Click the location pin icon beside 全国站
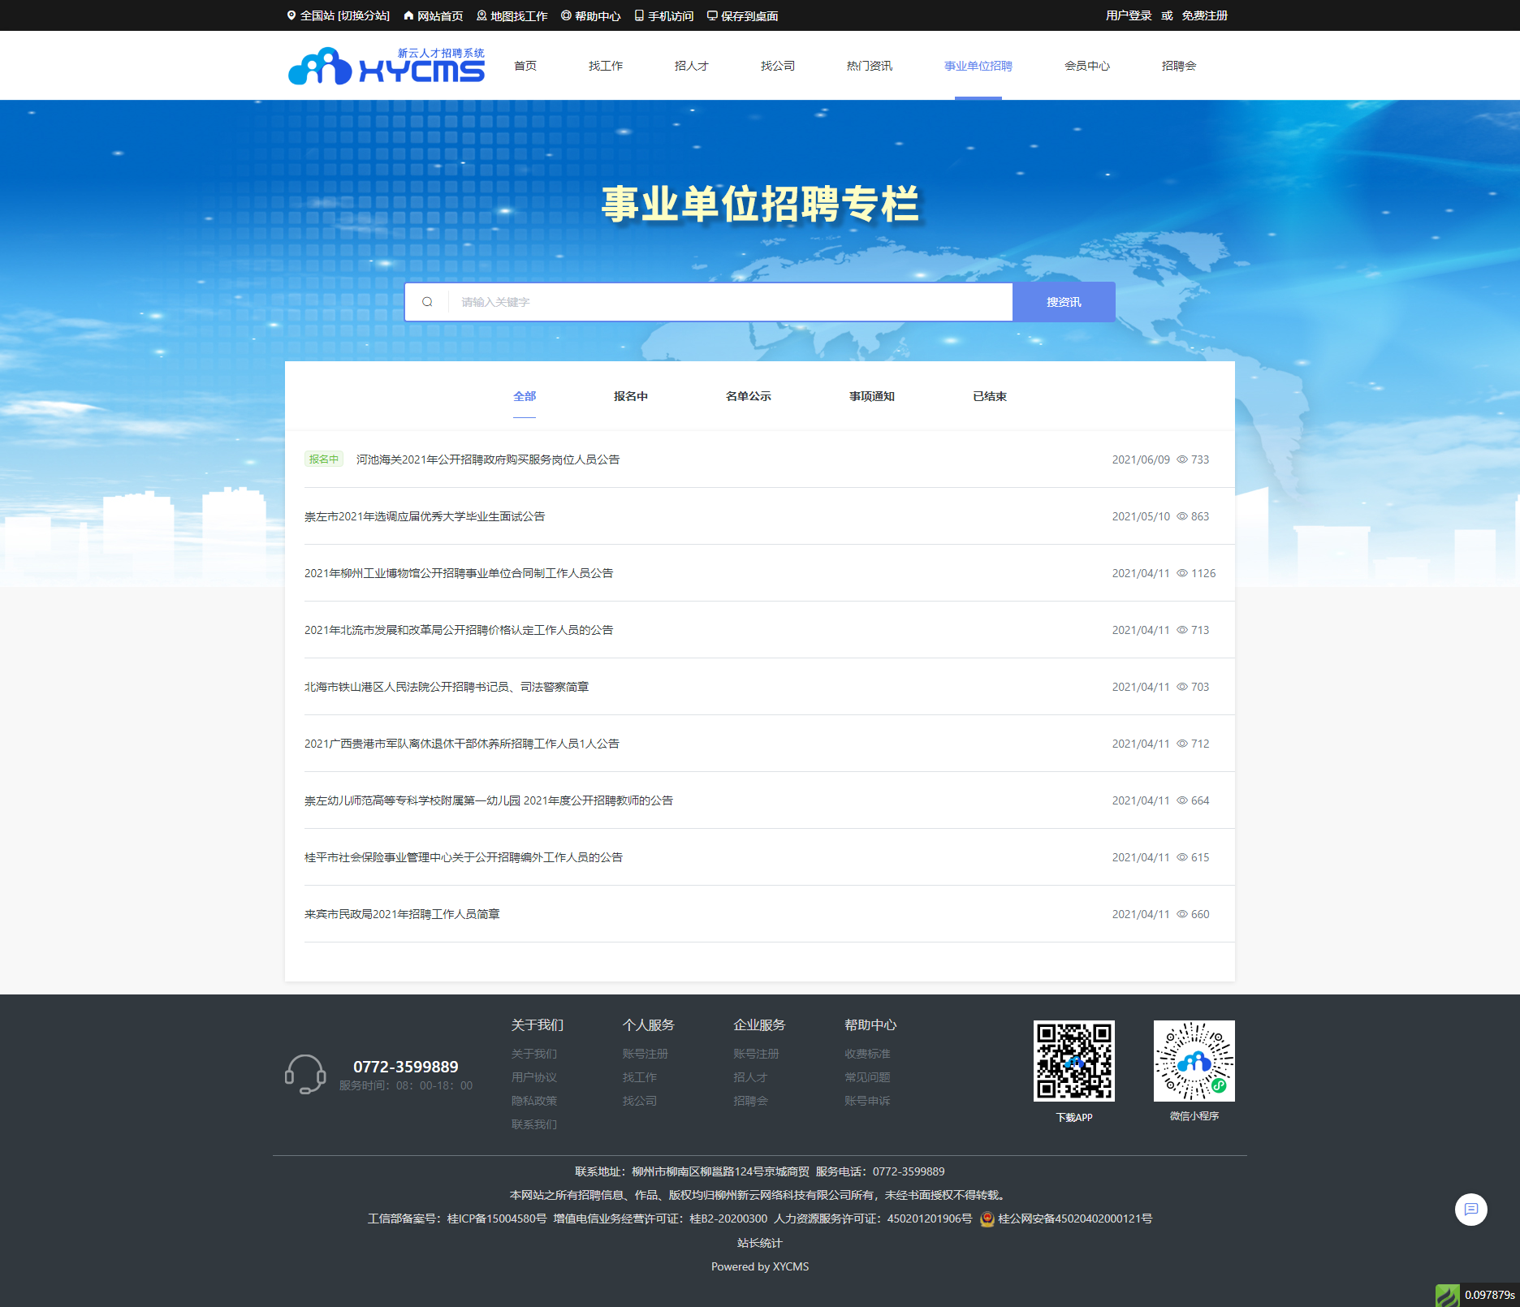 291,15
